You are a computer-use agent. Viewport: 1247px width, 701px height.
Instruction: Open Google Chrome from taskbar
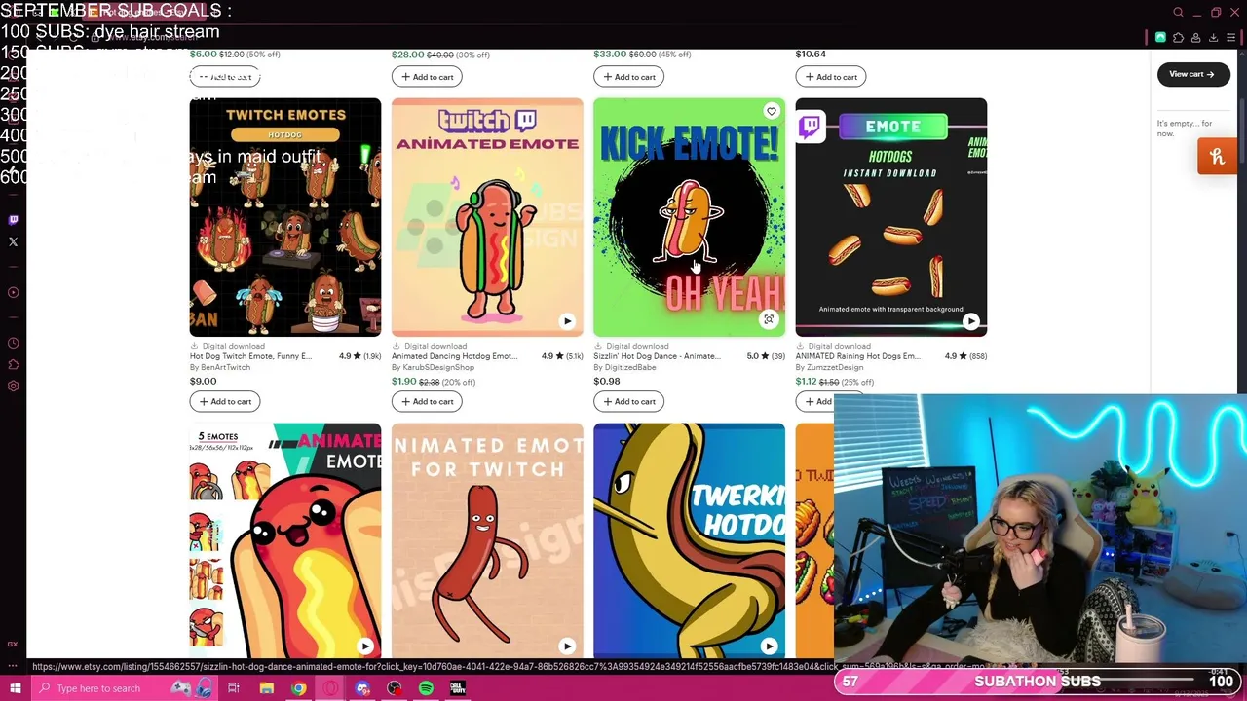coord(298,688)
